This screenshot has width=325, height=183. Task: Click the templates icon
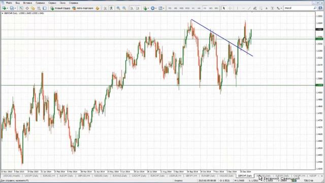click(x=160, y=8)
